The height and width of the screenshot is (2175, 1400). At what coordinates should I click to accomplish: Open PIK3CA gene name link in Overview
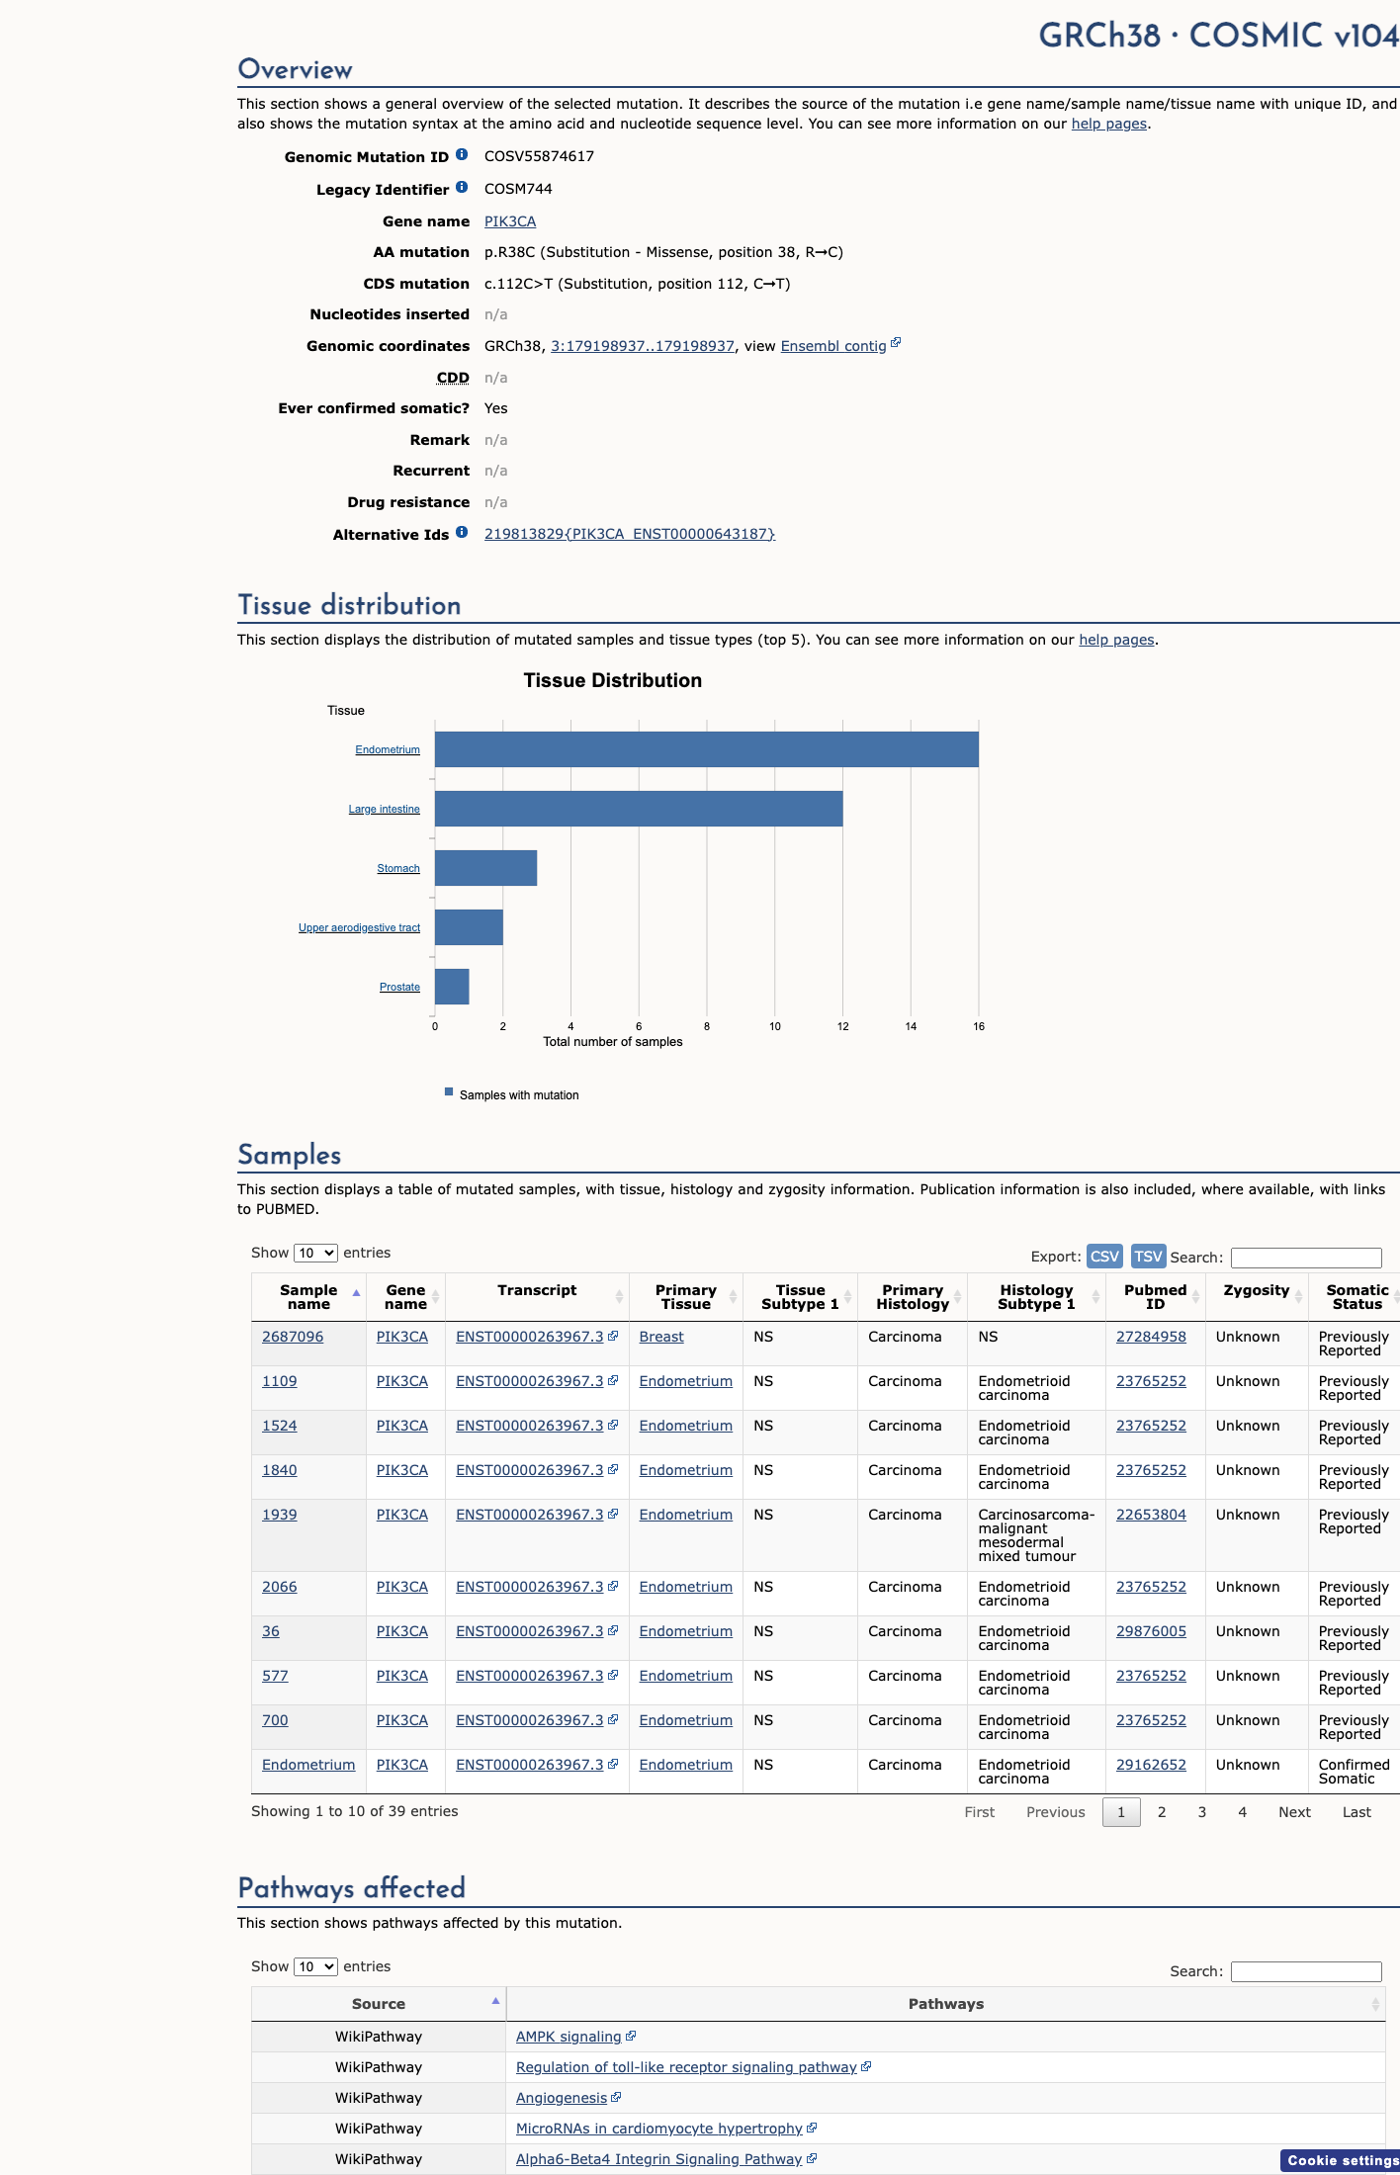[510, 221]
